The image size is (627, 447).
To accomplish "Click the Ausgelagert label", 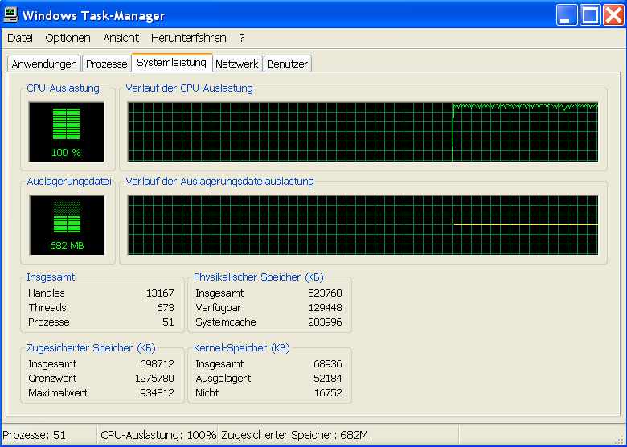I will (x=223, y=379).
